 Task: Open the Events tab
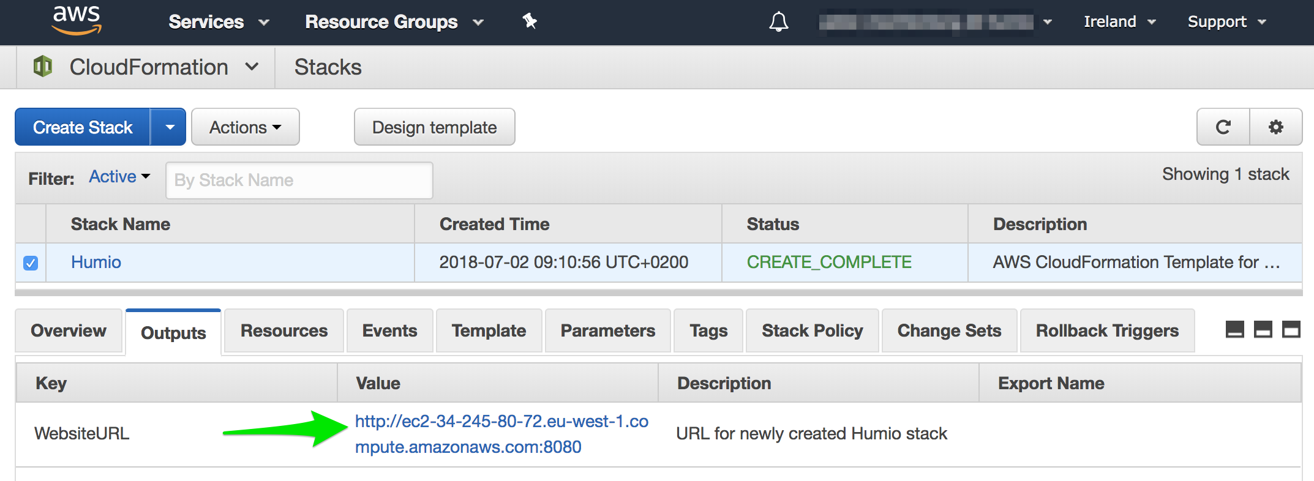point(389,331)
